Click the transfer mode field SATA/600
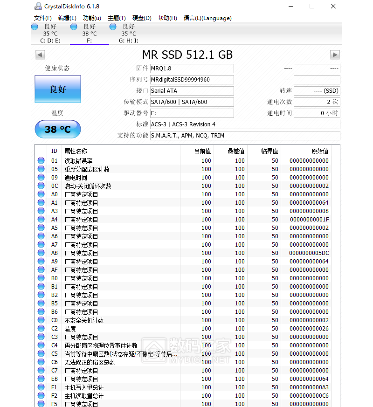373x407 pixels. coord(192,102)
